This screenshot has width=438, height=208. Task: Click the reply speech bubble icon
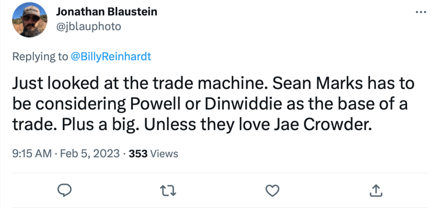(64, 189)
